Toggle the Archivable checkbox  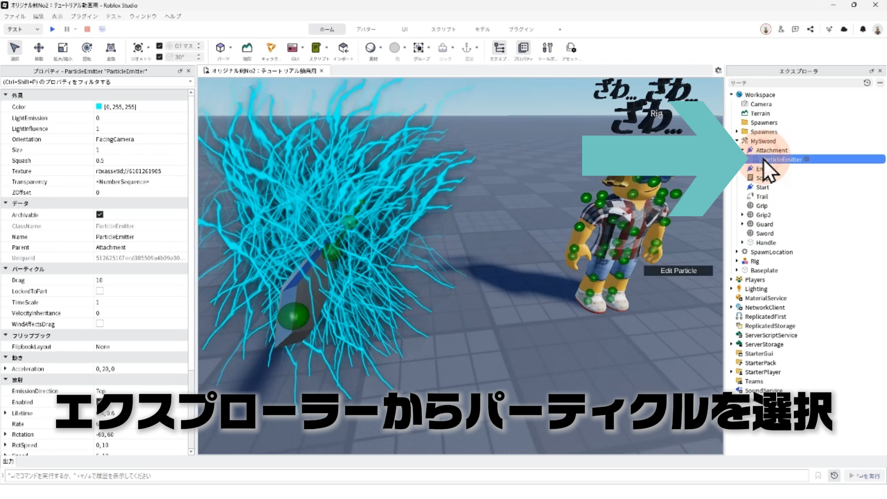[100, 214]
